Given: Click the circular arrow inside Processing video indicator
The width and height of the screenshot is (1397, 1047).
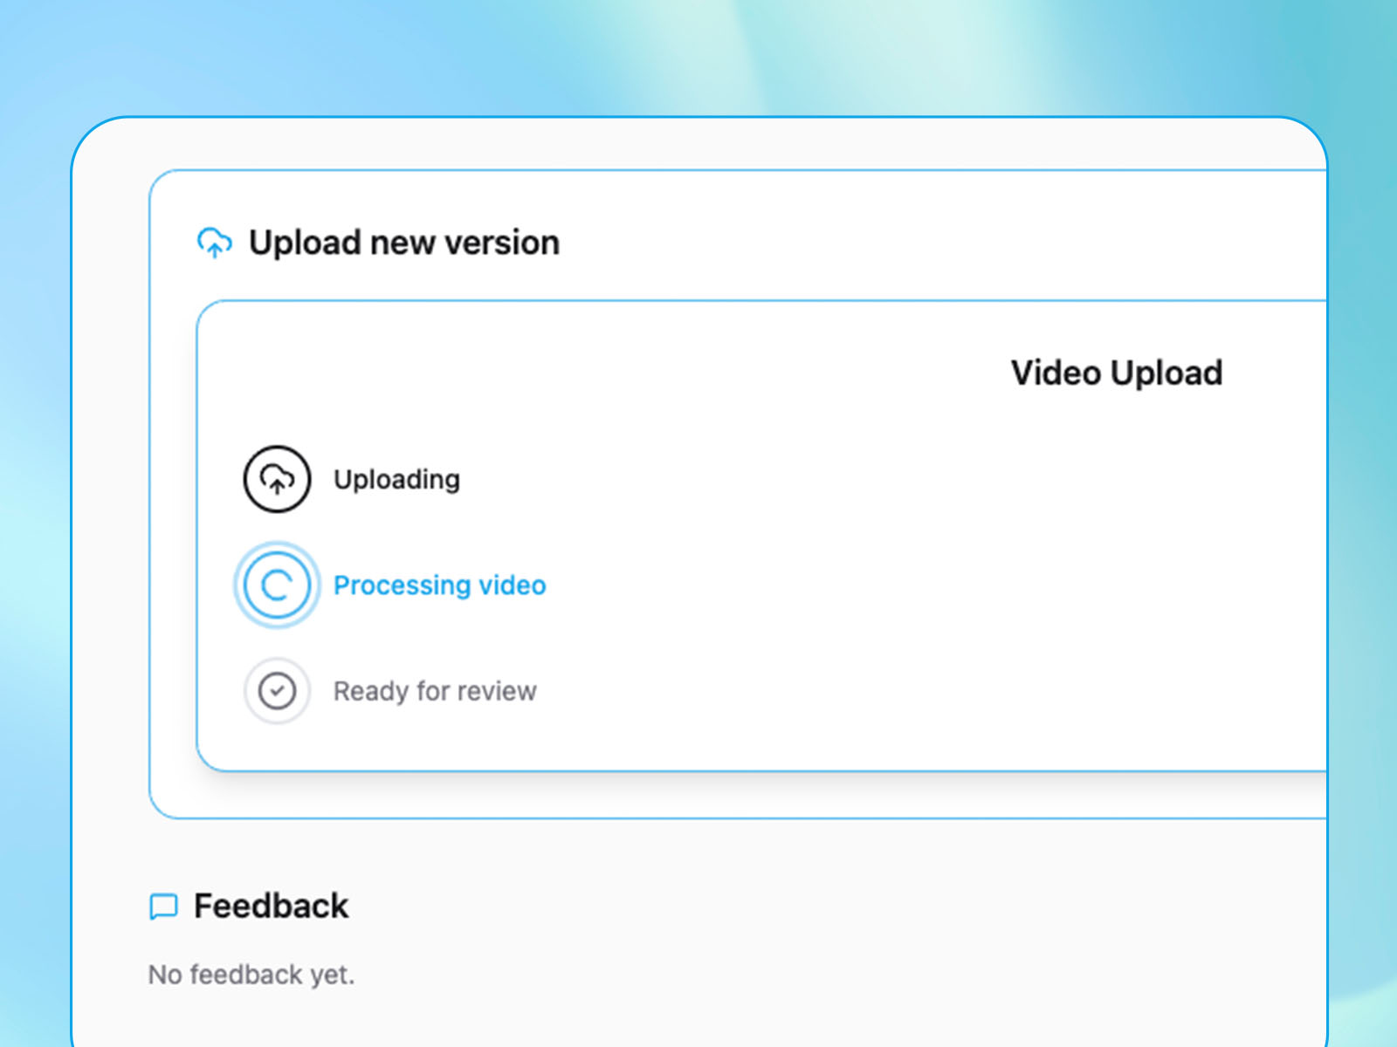Looking at the screenshot, I should click(x=276, y=585).
